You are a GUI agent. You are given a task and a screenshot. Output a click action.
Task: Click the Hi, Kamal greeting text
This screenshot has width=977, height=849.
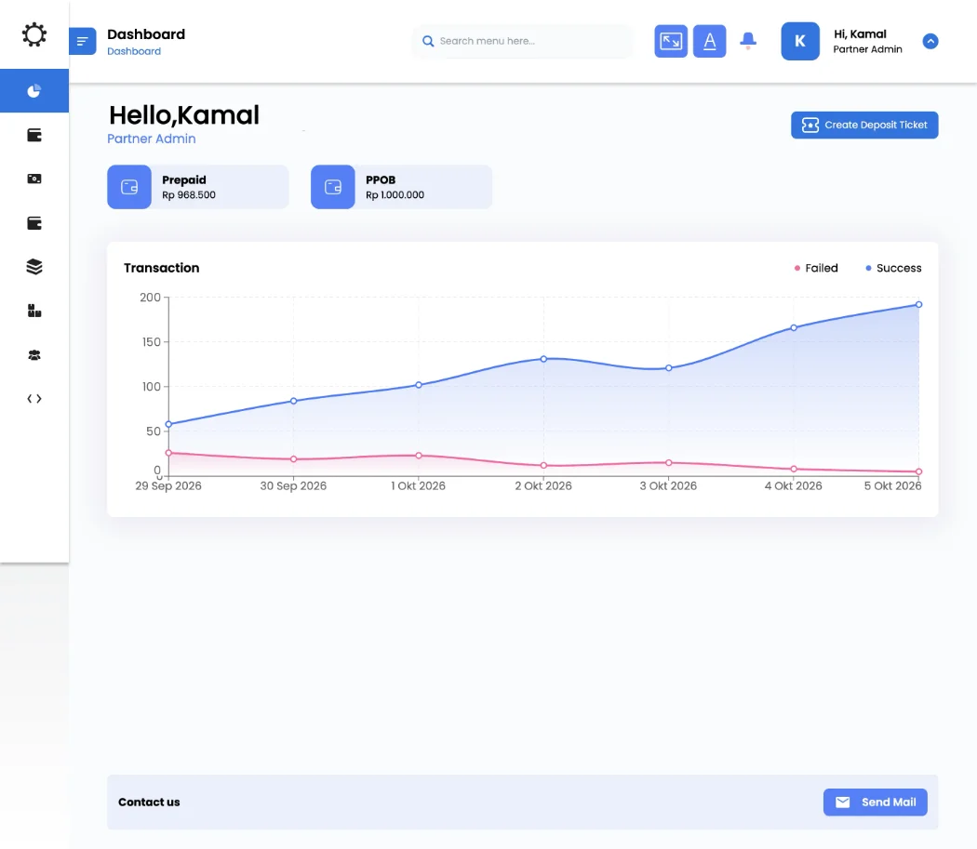(860, 34)
